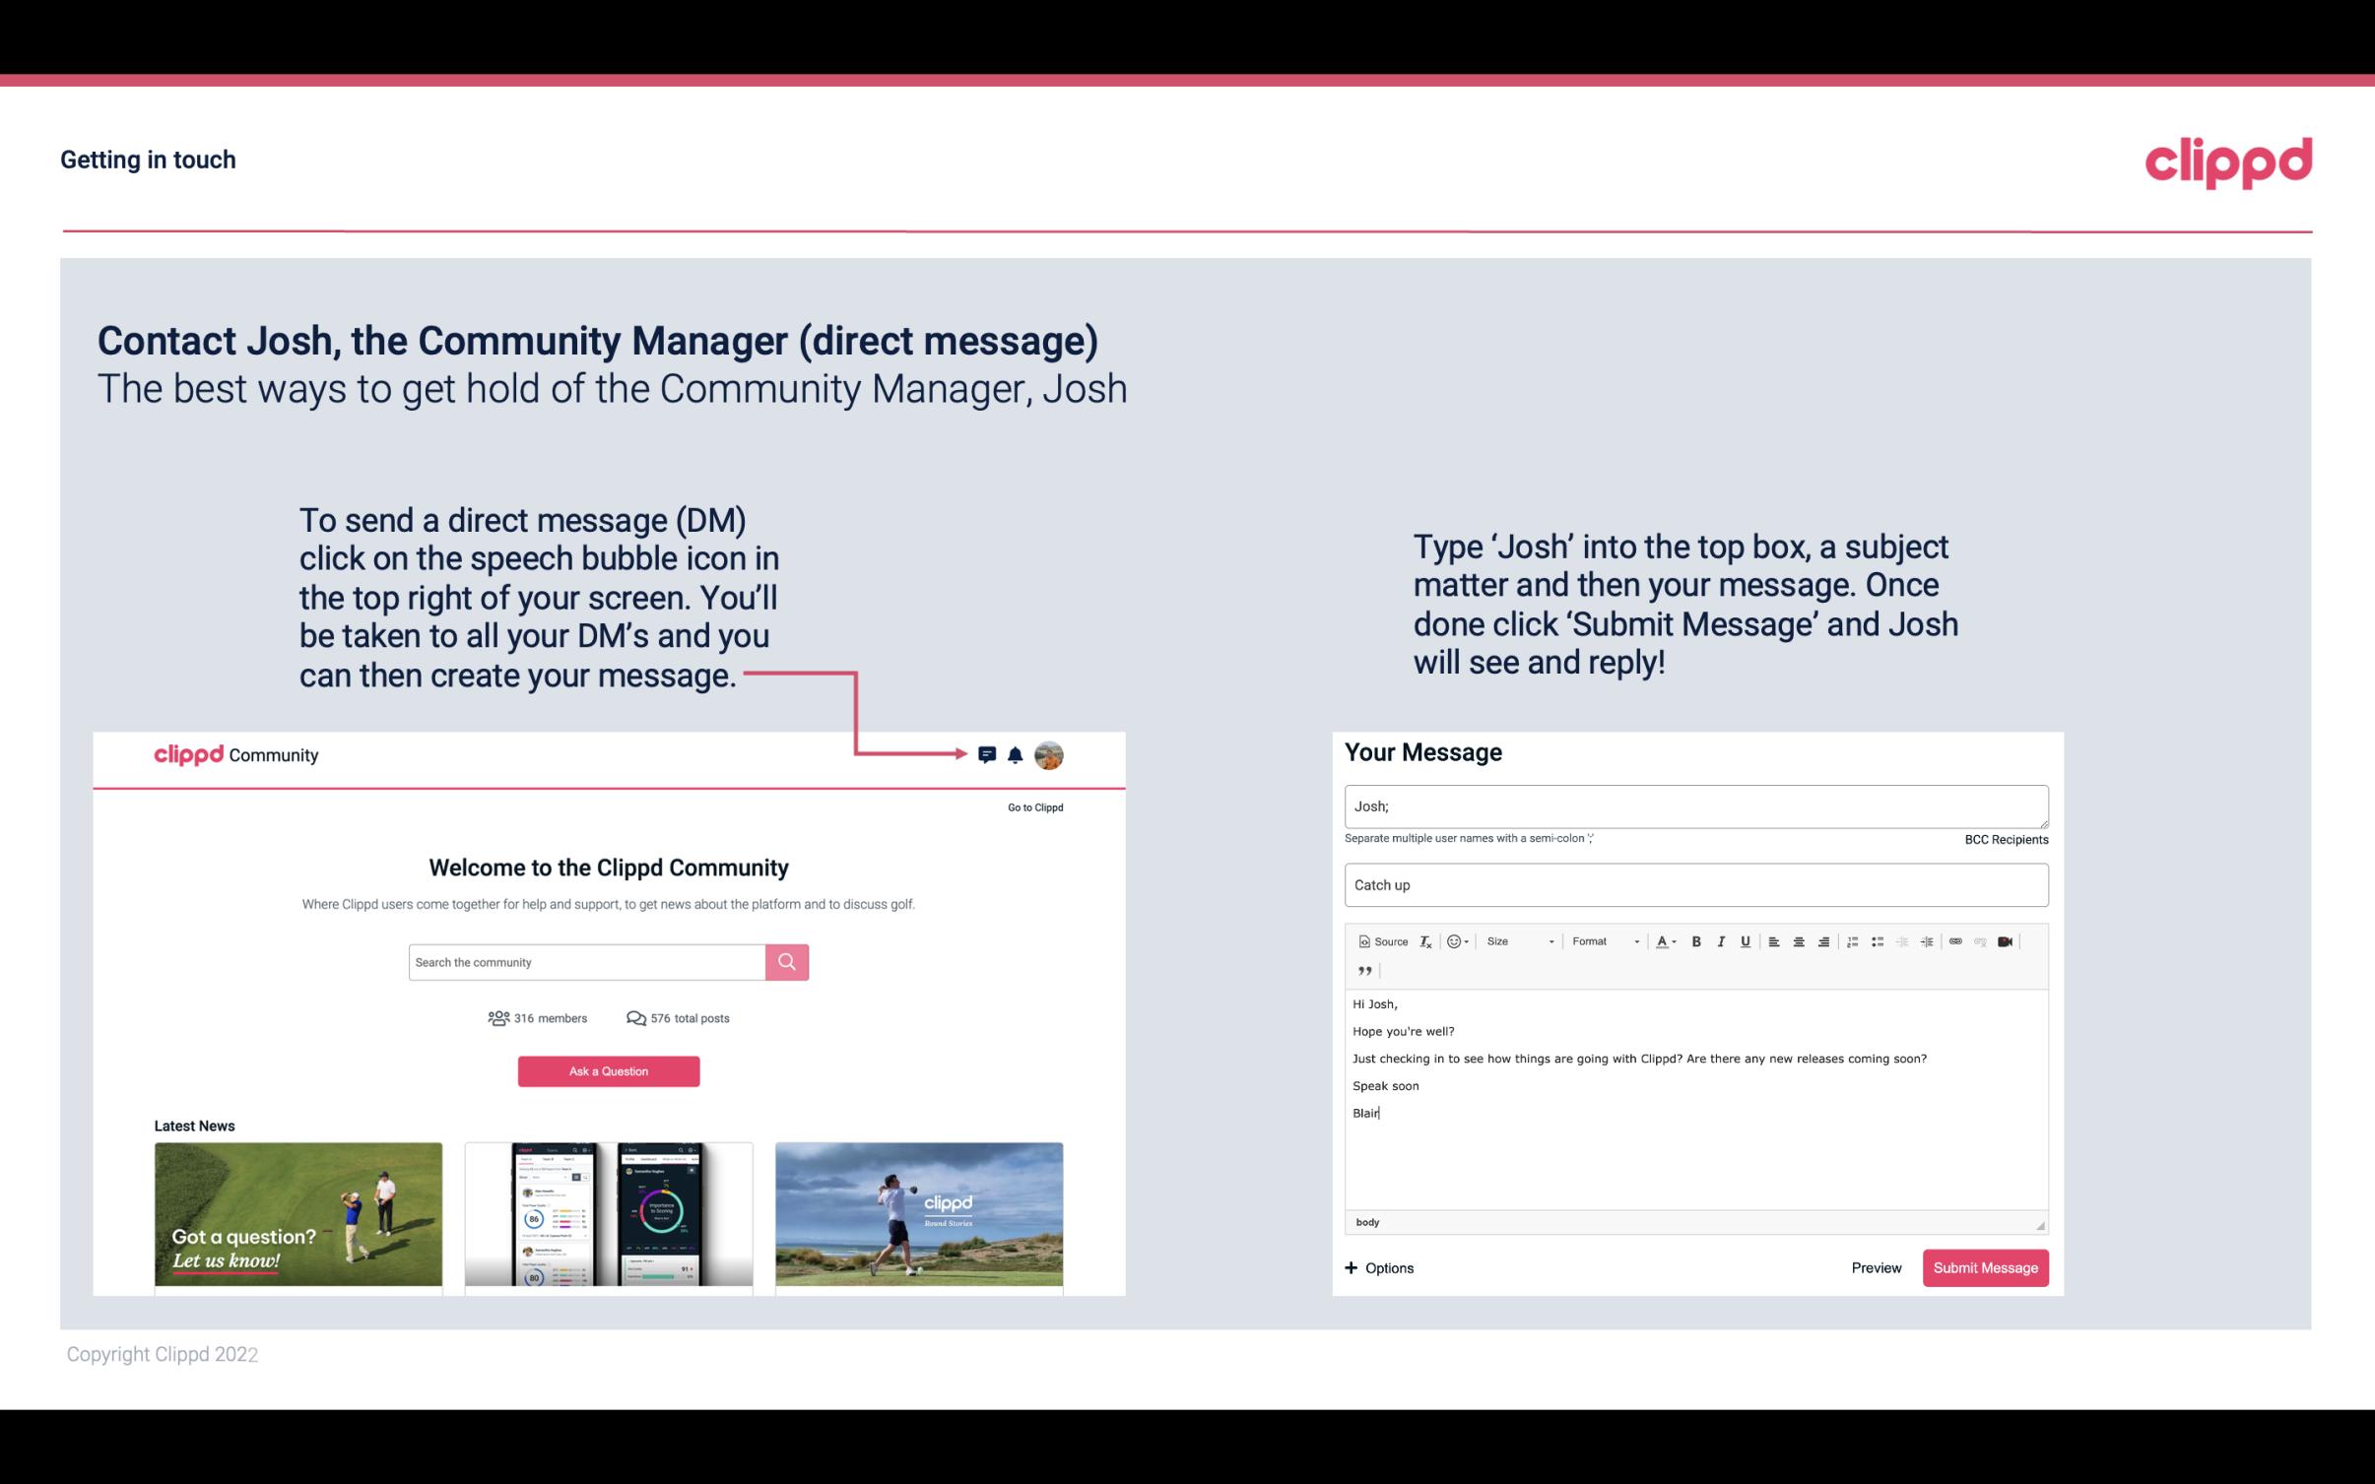The height and width of the screenshot is (1484, 2375).
Task: Click the 'Ask a Question' button
Action: click(609, 1070)
